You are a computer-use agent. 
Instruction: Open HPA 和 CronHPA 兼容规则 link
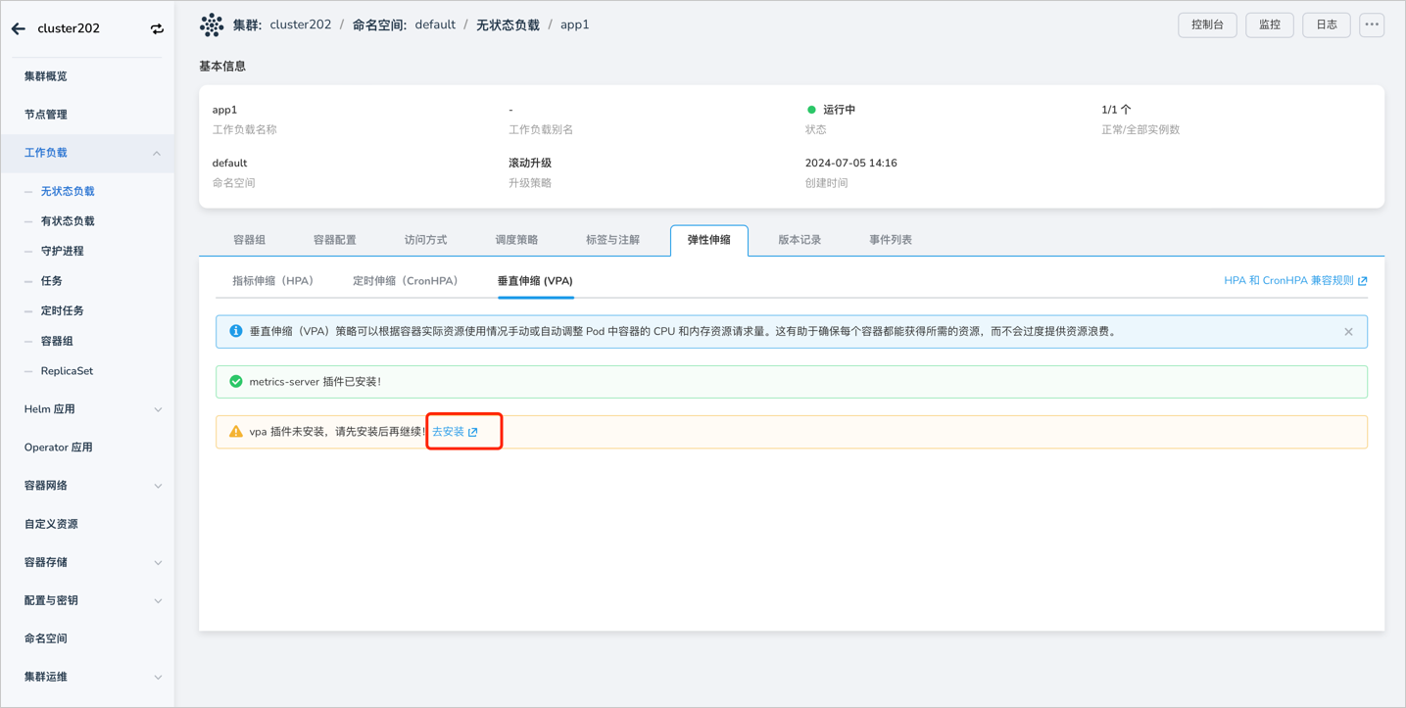click(x=1295, y=281)
